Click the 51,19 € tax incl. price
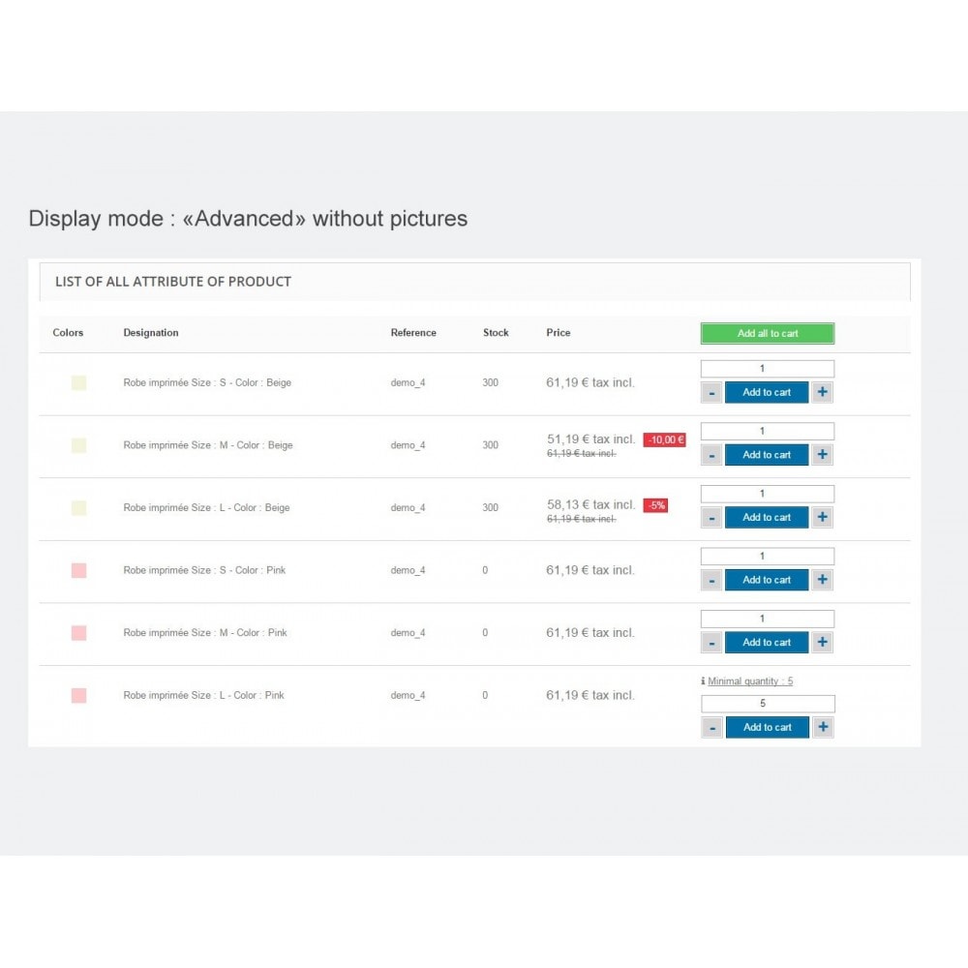This screenshot has height=968, width=968. tap(590, 439)
